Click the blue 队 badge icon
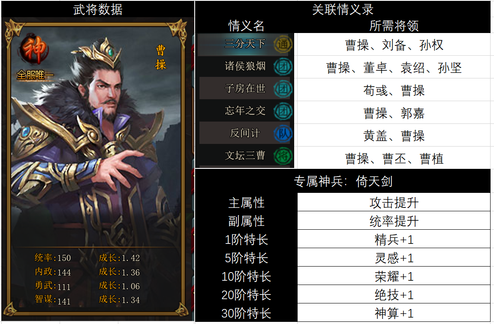 tap(283, 134)
